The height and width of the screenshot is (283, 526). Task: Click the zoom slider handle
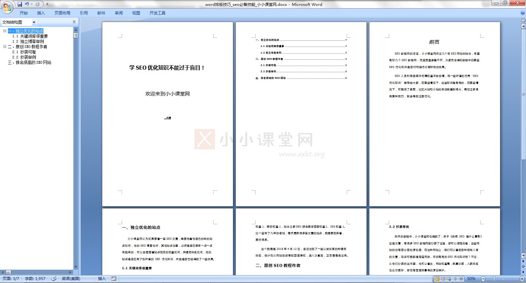tap(494, 279)
